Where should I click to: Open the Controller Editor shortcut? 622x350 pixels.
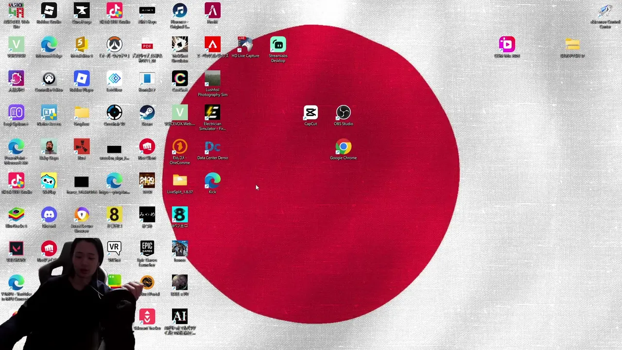point(49,79)
